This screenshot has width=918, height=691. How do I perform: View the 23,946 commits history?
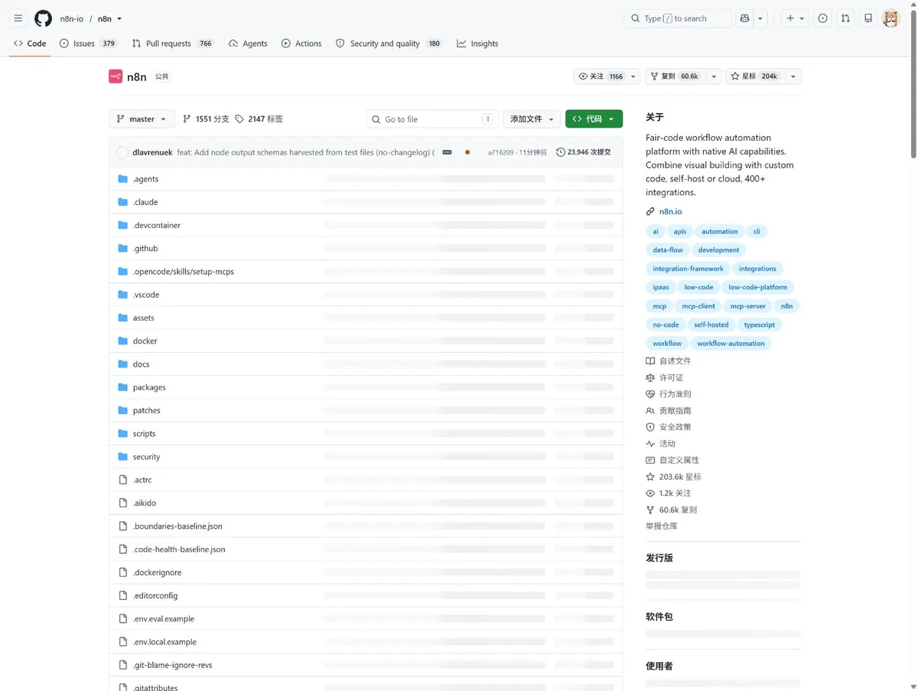(x=583, y=152)
